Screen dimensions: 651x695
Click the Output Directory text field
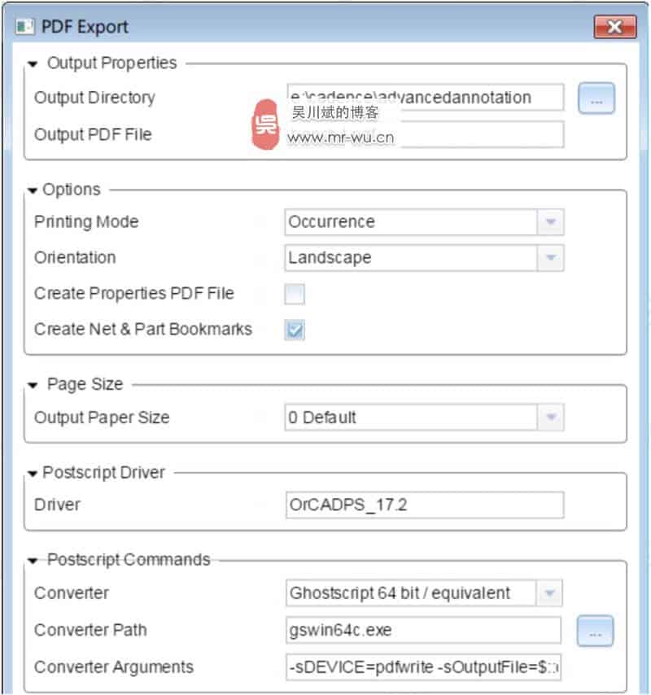424,98
